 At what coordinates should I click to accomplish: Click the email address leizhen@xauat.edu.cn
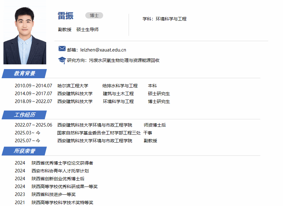[103, 50]
